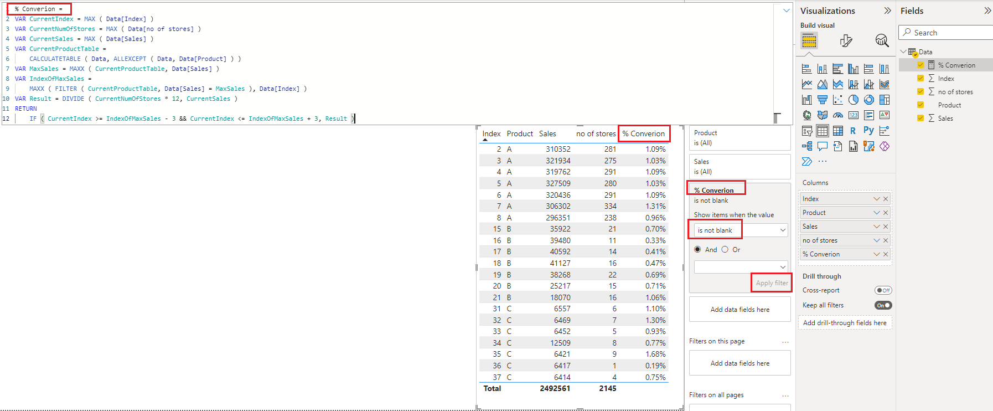
Task: Open the 'is not blank' condition dropdown
Action: point(741,230)
